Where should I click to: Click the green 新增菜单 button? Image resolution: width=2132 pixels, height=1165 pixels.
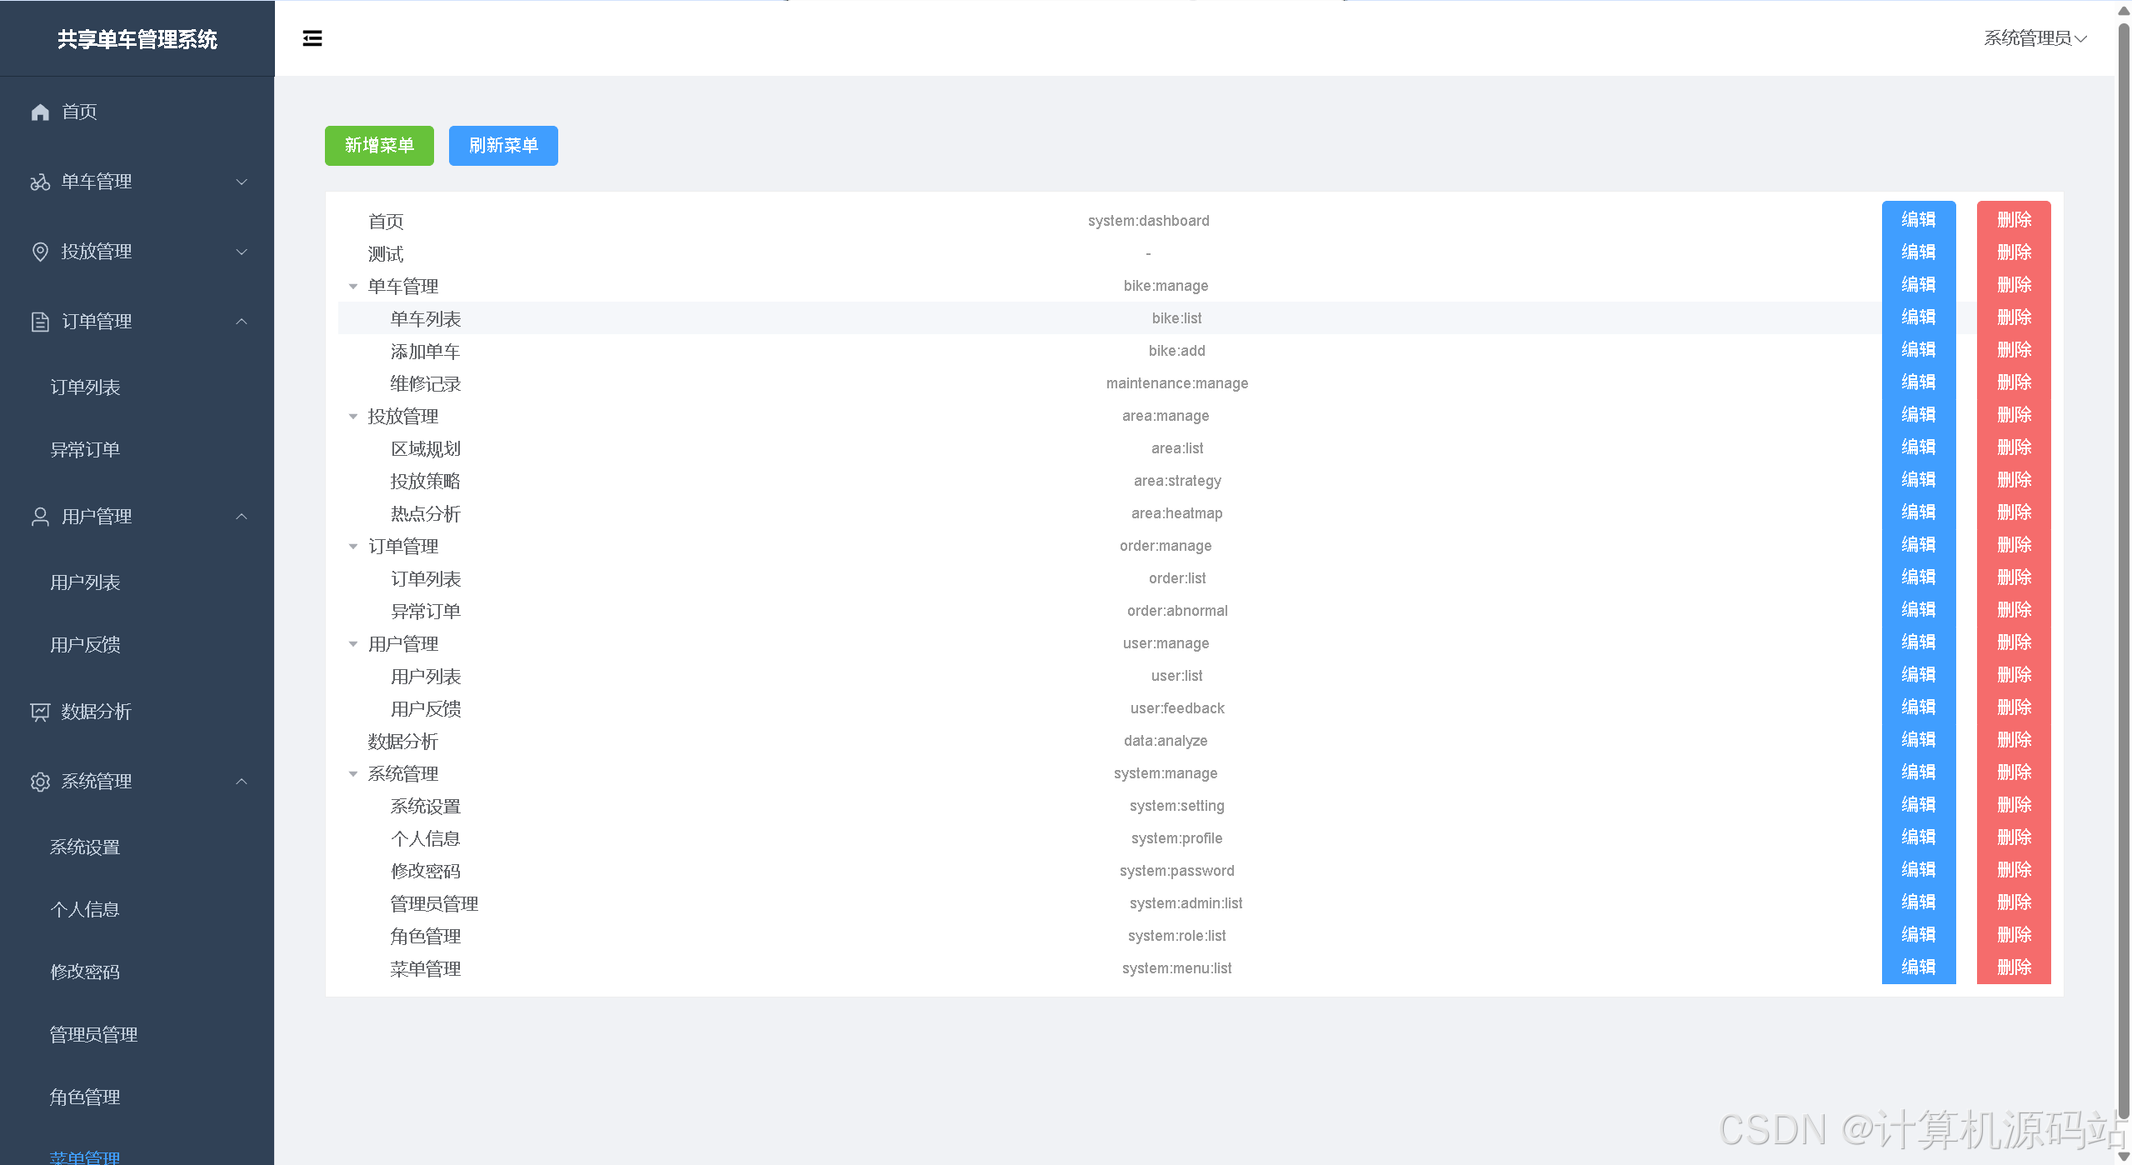tap(379, 146)
